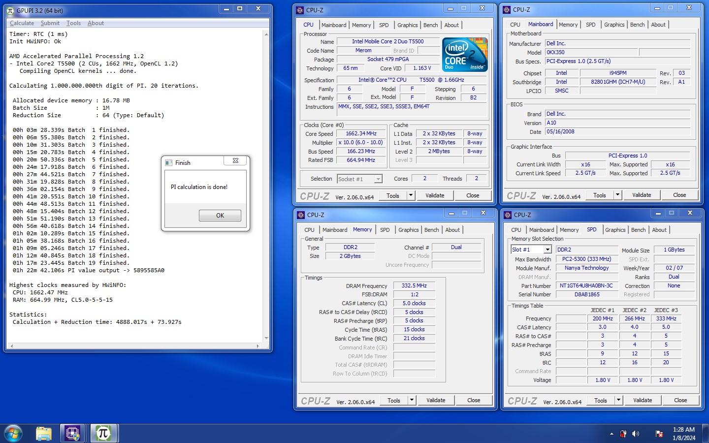Expand the Socket #1 selection dropdown
This screenshot has height=443, width=709.
(x=378, y=179)
